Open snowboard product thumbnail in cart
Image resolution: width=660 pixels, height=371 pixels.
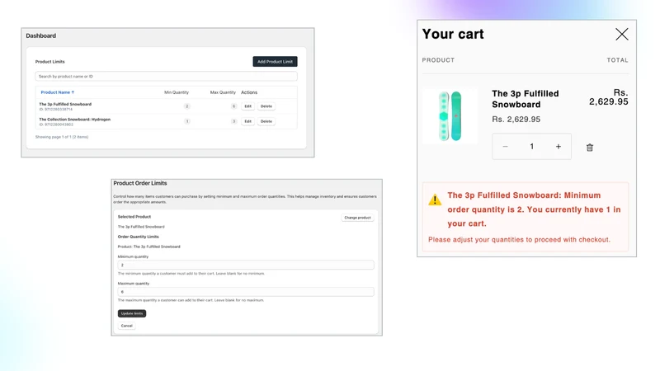point(450,116)
